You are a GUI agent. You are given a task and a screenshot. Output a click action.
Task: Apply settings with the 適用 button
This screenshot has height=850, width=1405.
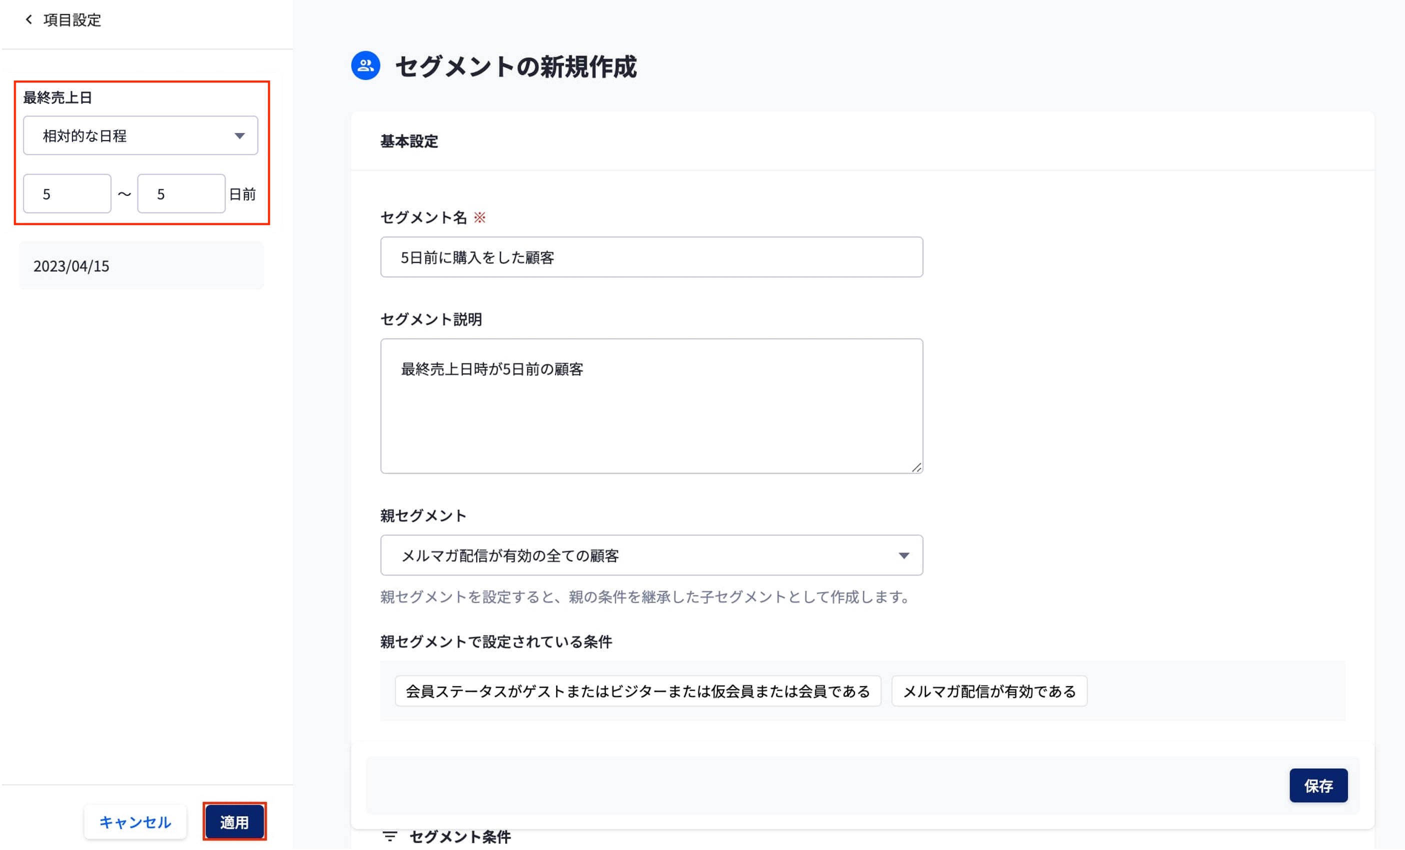click(x=235, y=822)
